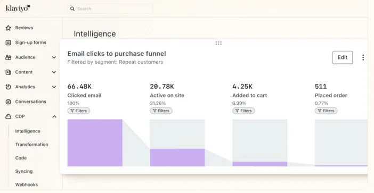Click 'Email clicks to purchase funnel' title
The height and width of the screenshot is (193, 374).
click(x=117, y=54)
